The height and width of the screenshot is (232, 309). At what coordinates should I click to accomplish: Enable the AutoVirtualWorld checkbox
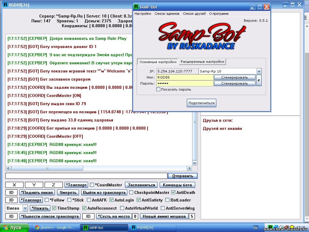coord(122,208)
